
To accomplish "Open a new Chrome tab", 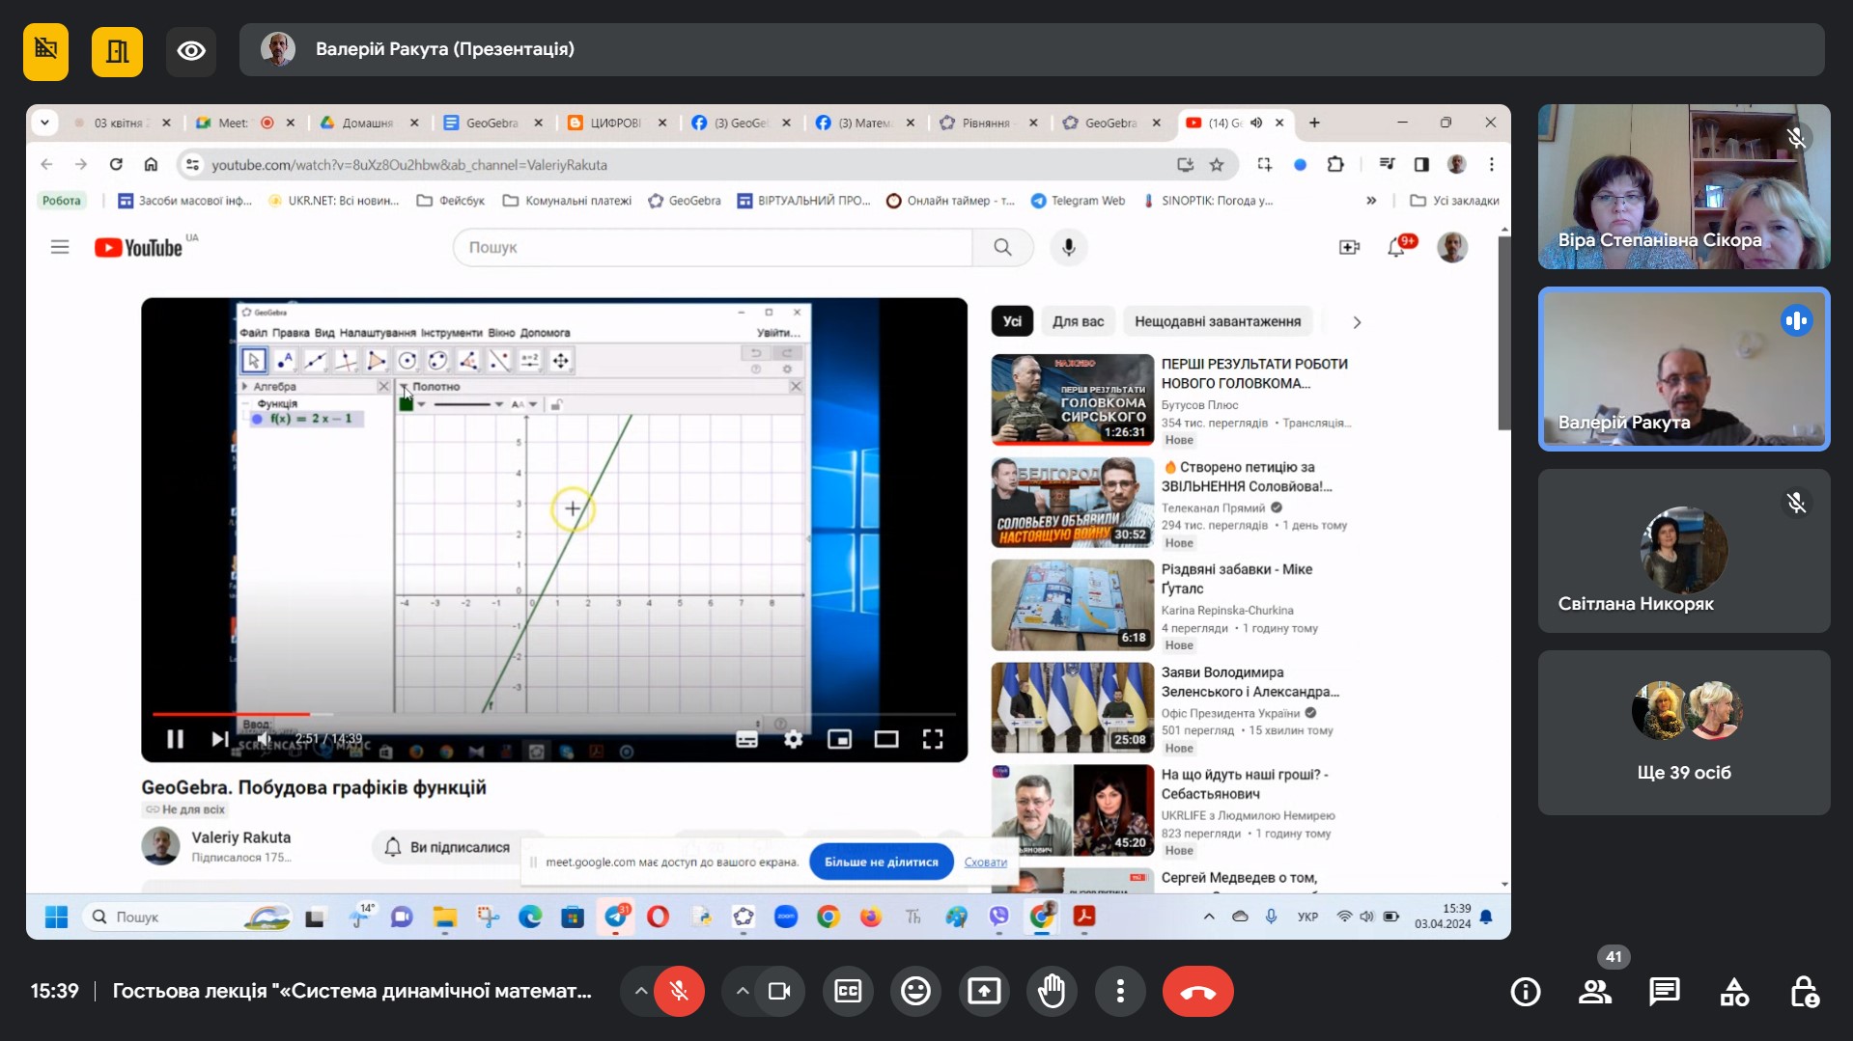I will coord(1314,123).
